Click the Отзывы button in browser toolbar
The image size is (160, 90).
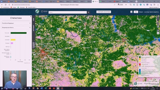(120, 4)
